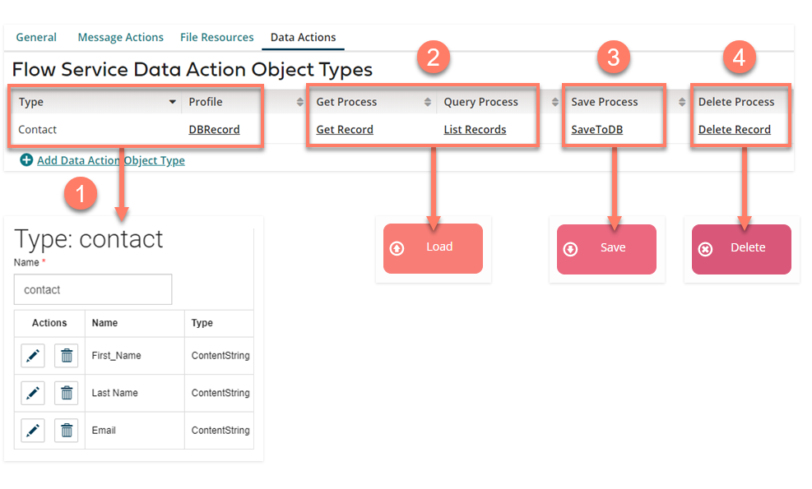Edit the First_Name field with the pencil icon

click(32, 355)
